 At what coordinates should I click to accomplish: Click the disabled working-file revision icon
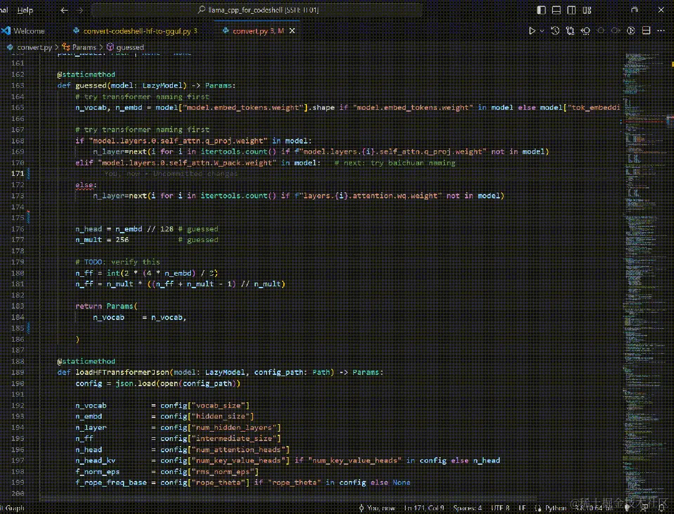click(601, 31)
